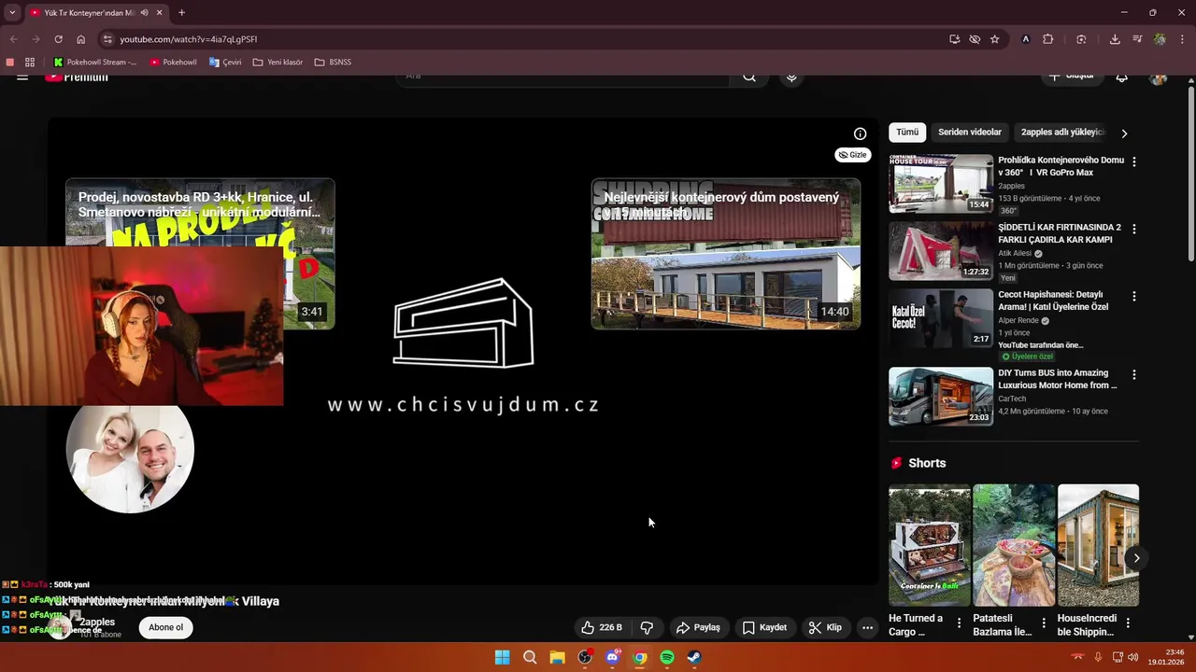This screenshot has height=672, width=1196.
Task: Open Pokehowll Stream bookmark
Action: tap(94, 63)
